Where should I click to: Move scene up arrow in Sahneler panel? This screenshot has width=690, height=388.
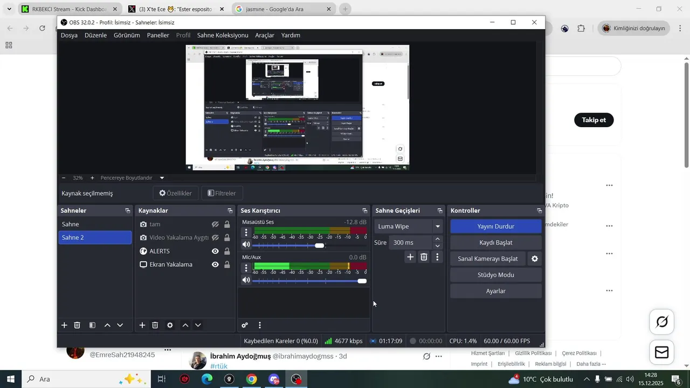coord(107,325)
